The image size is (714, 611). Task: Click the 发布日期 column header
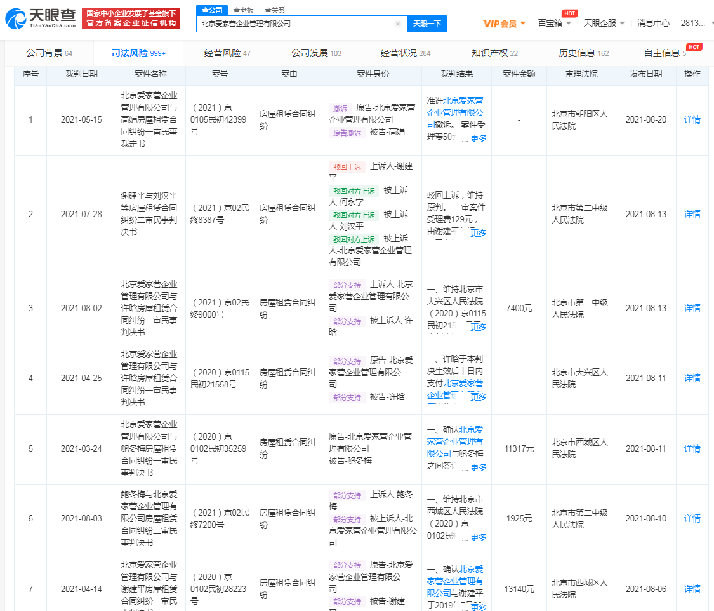pos(645,74)
